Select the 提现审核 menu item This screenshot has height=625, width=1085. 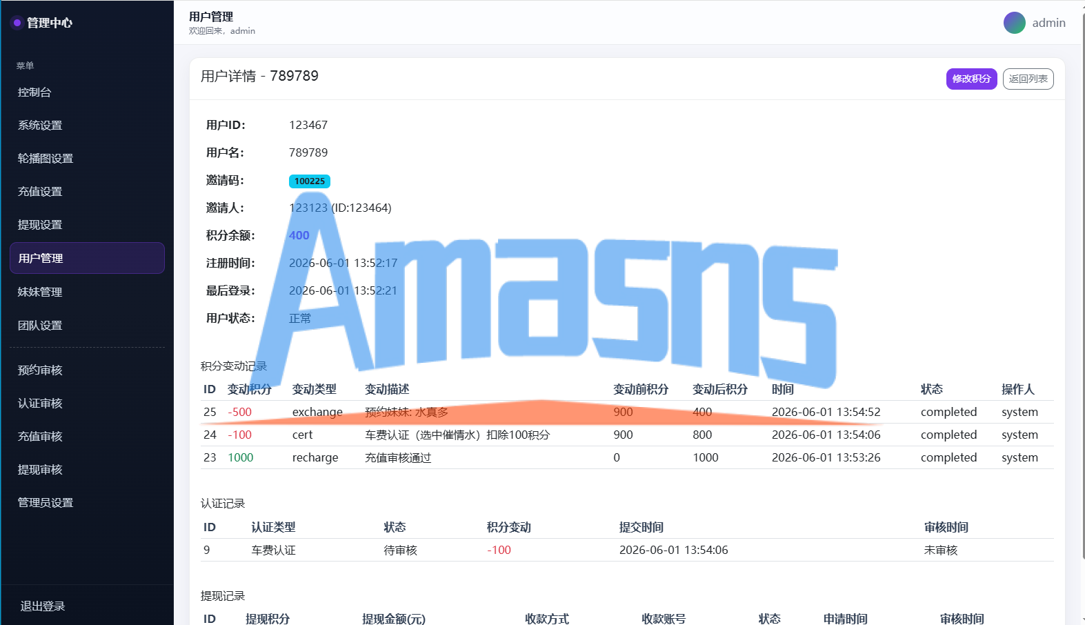(x=87, y=470)
